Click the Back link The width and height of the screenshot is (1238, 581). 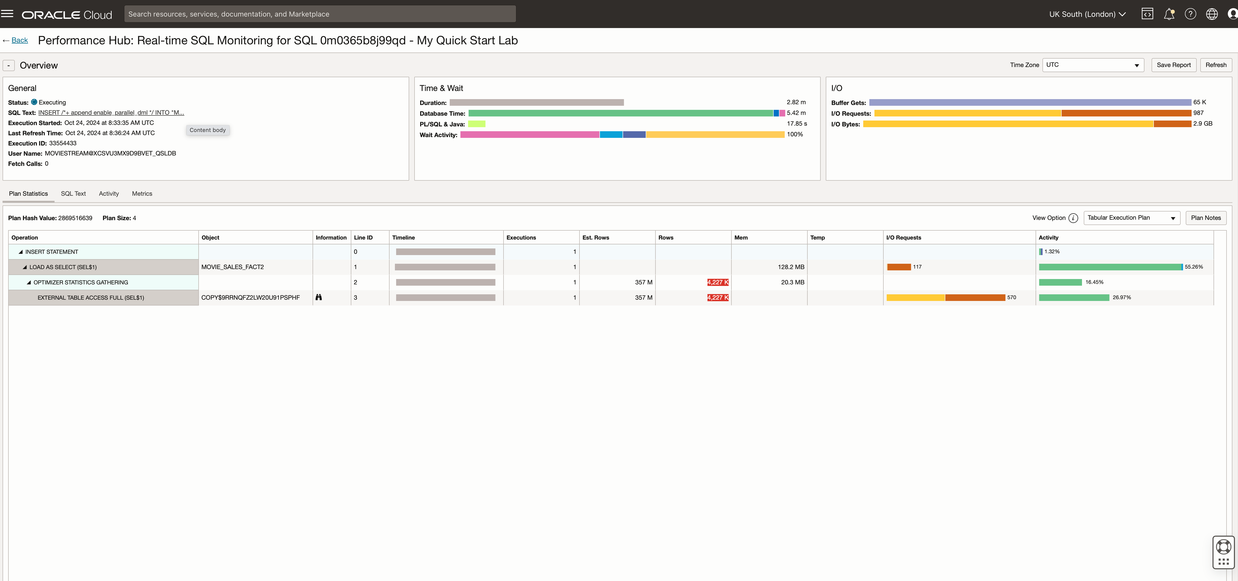point(20,40)
